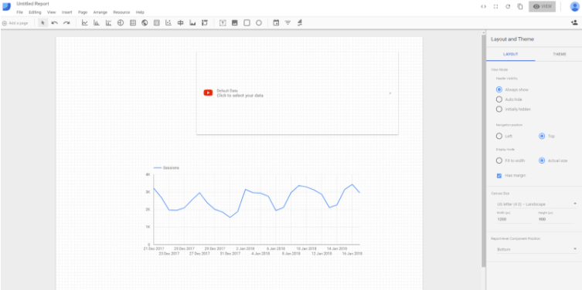Image resolution: width=582 pixels, height=290 pixels.
Task: Insert a pie chart from toolbar
Action: [x=121, y=23]
